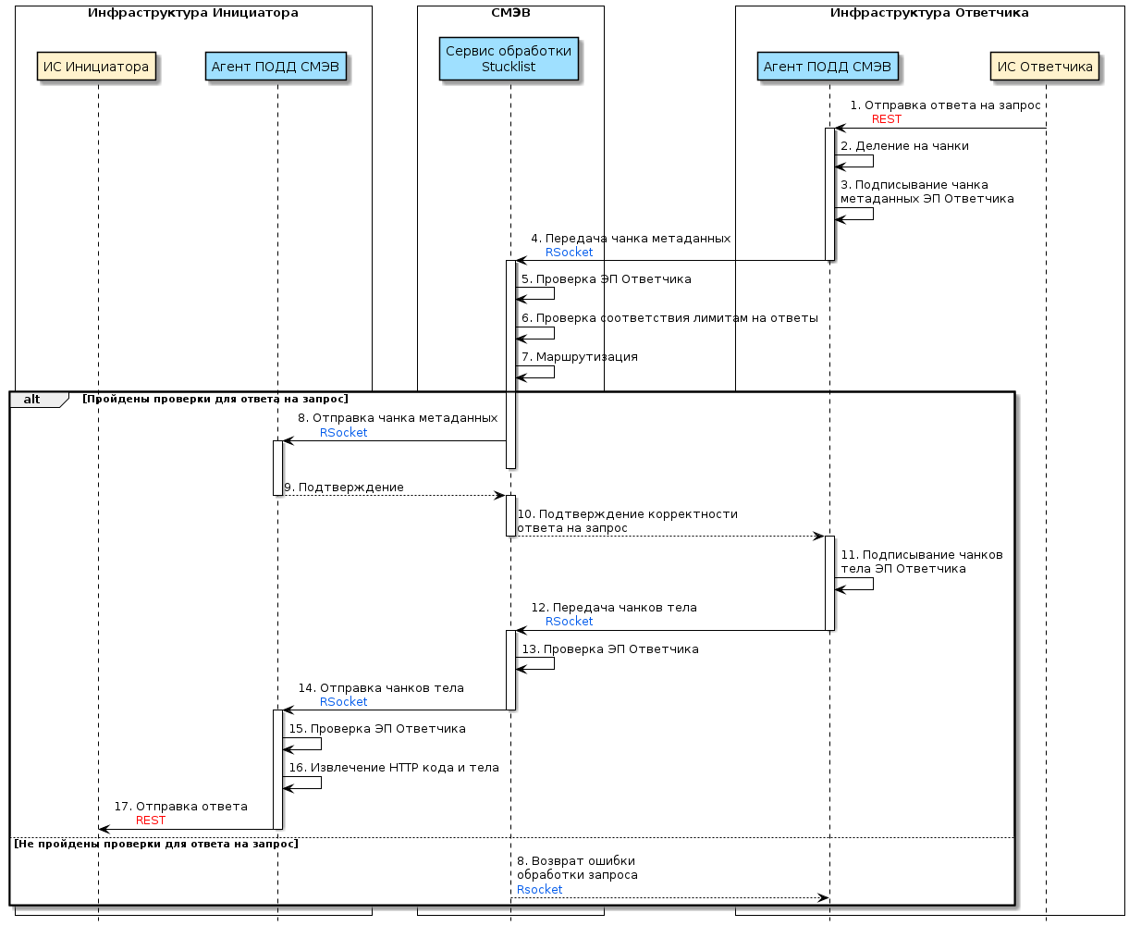Select step 6 "Проверка соответствия лимитам на ответы"
Screen dimensions: 1129x926
pyautogui.click(x=669, y=318)
